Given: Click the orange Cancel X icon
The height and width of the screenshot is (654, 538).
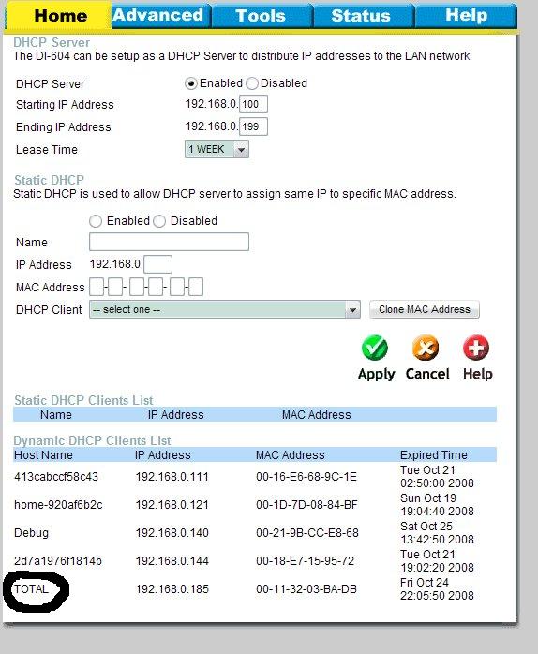Looking at the screenshot, I should (x=426, y=348).
